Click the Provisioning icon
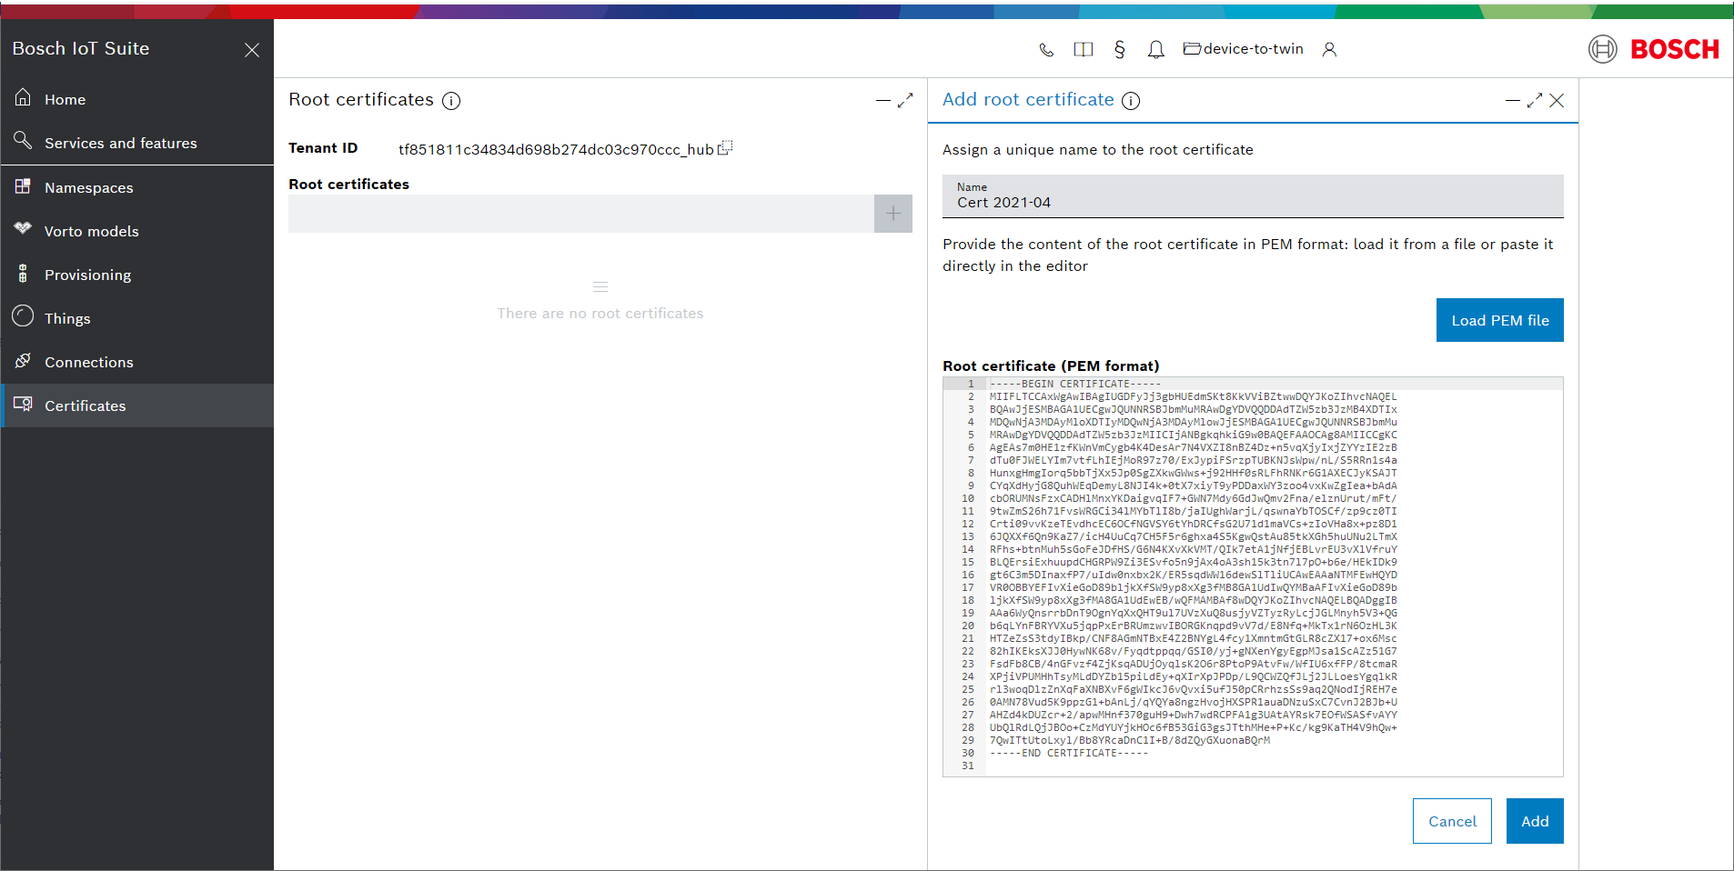 pyautogui.click(x=23, y=273)
